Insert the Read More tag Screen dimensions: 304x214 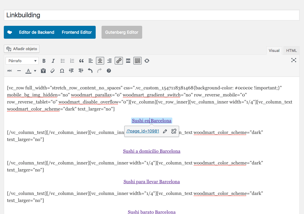tap(128, 61)
